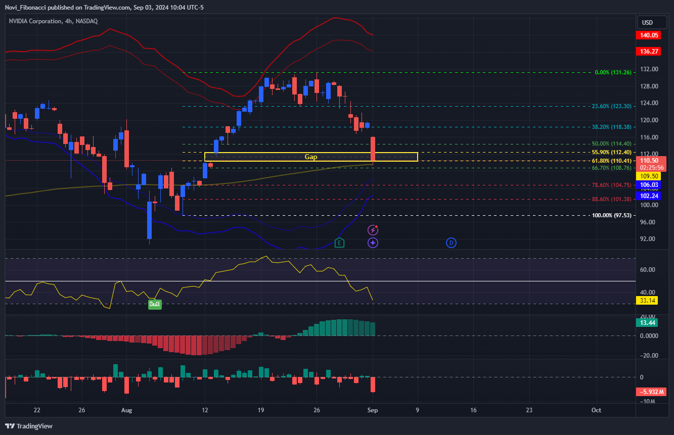
Task: Click the Aug date on time axis
Action: 127,410
